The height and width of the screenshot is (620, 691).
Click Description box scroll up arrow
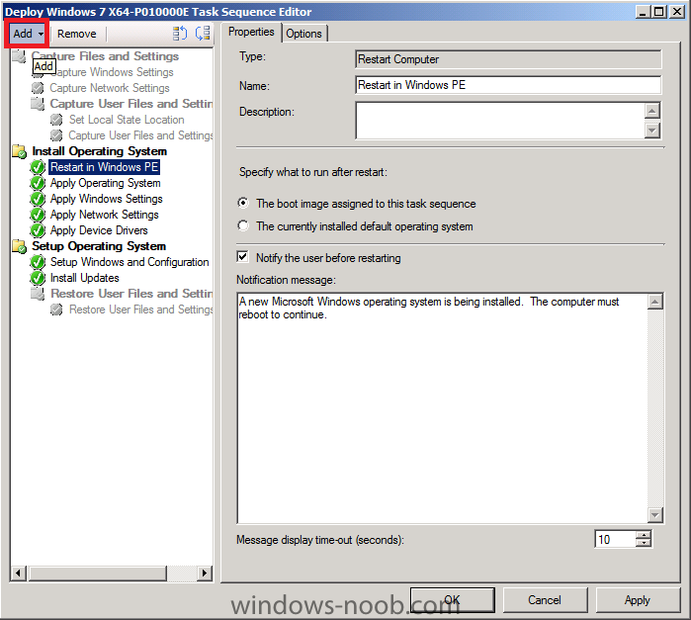click(652, 110)
